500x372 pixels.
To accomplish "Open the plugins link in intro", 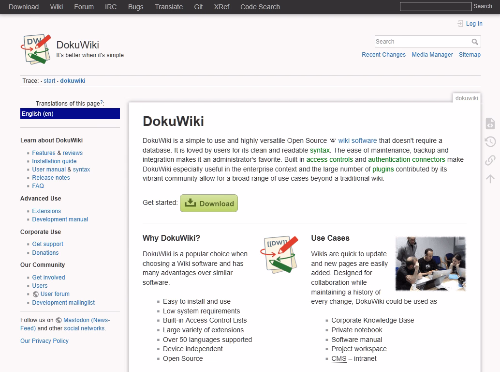I will 383,169.
